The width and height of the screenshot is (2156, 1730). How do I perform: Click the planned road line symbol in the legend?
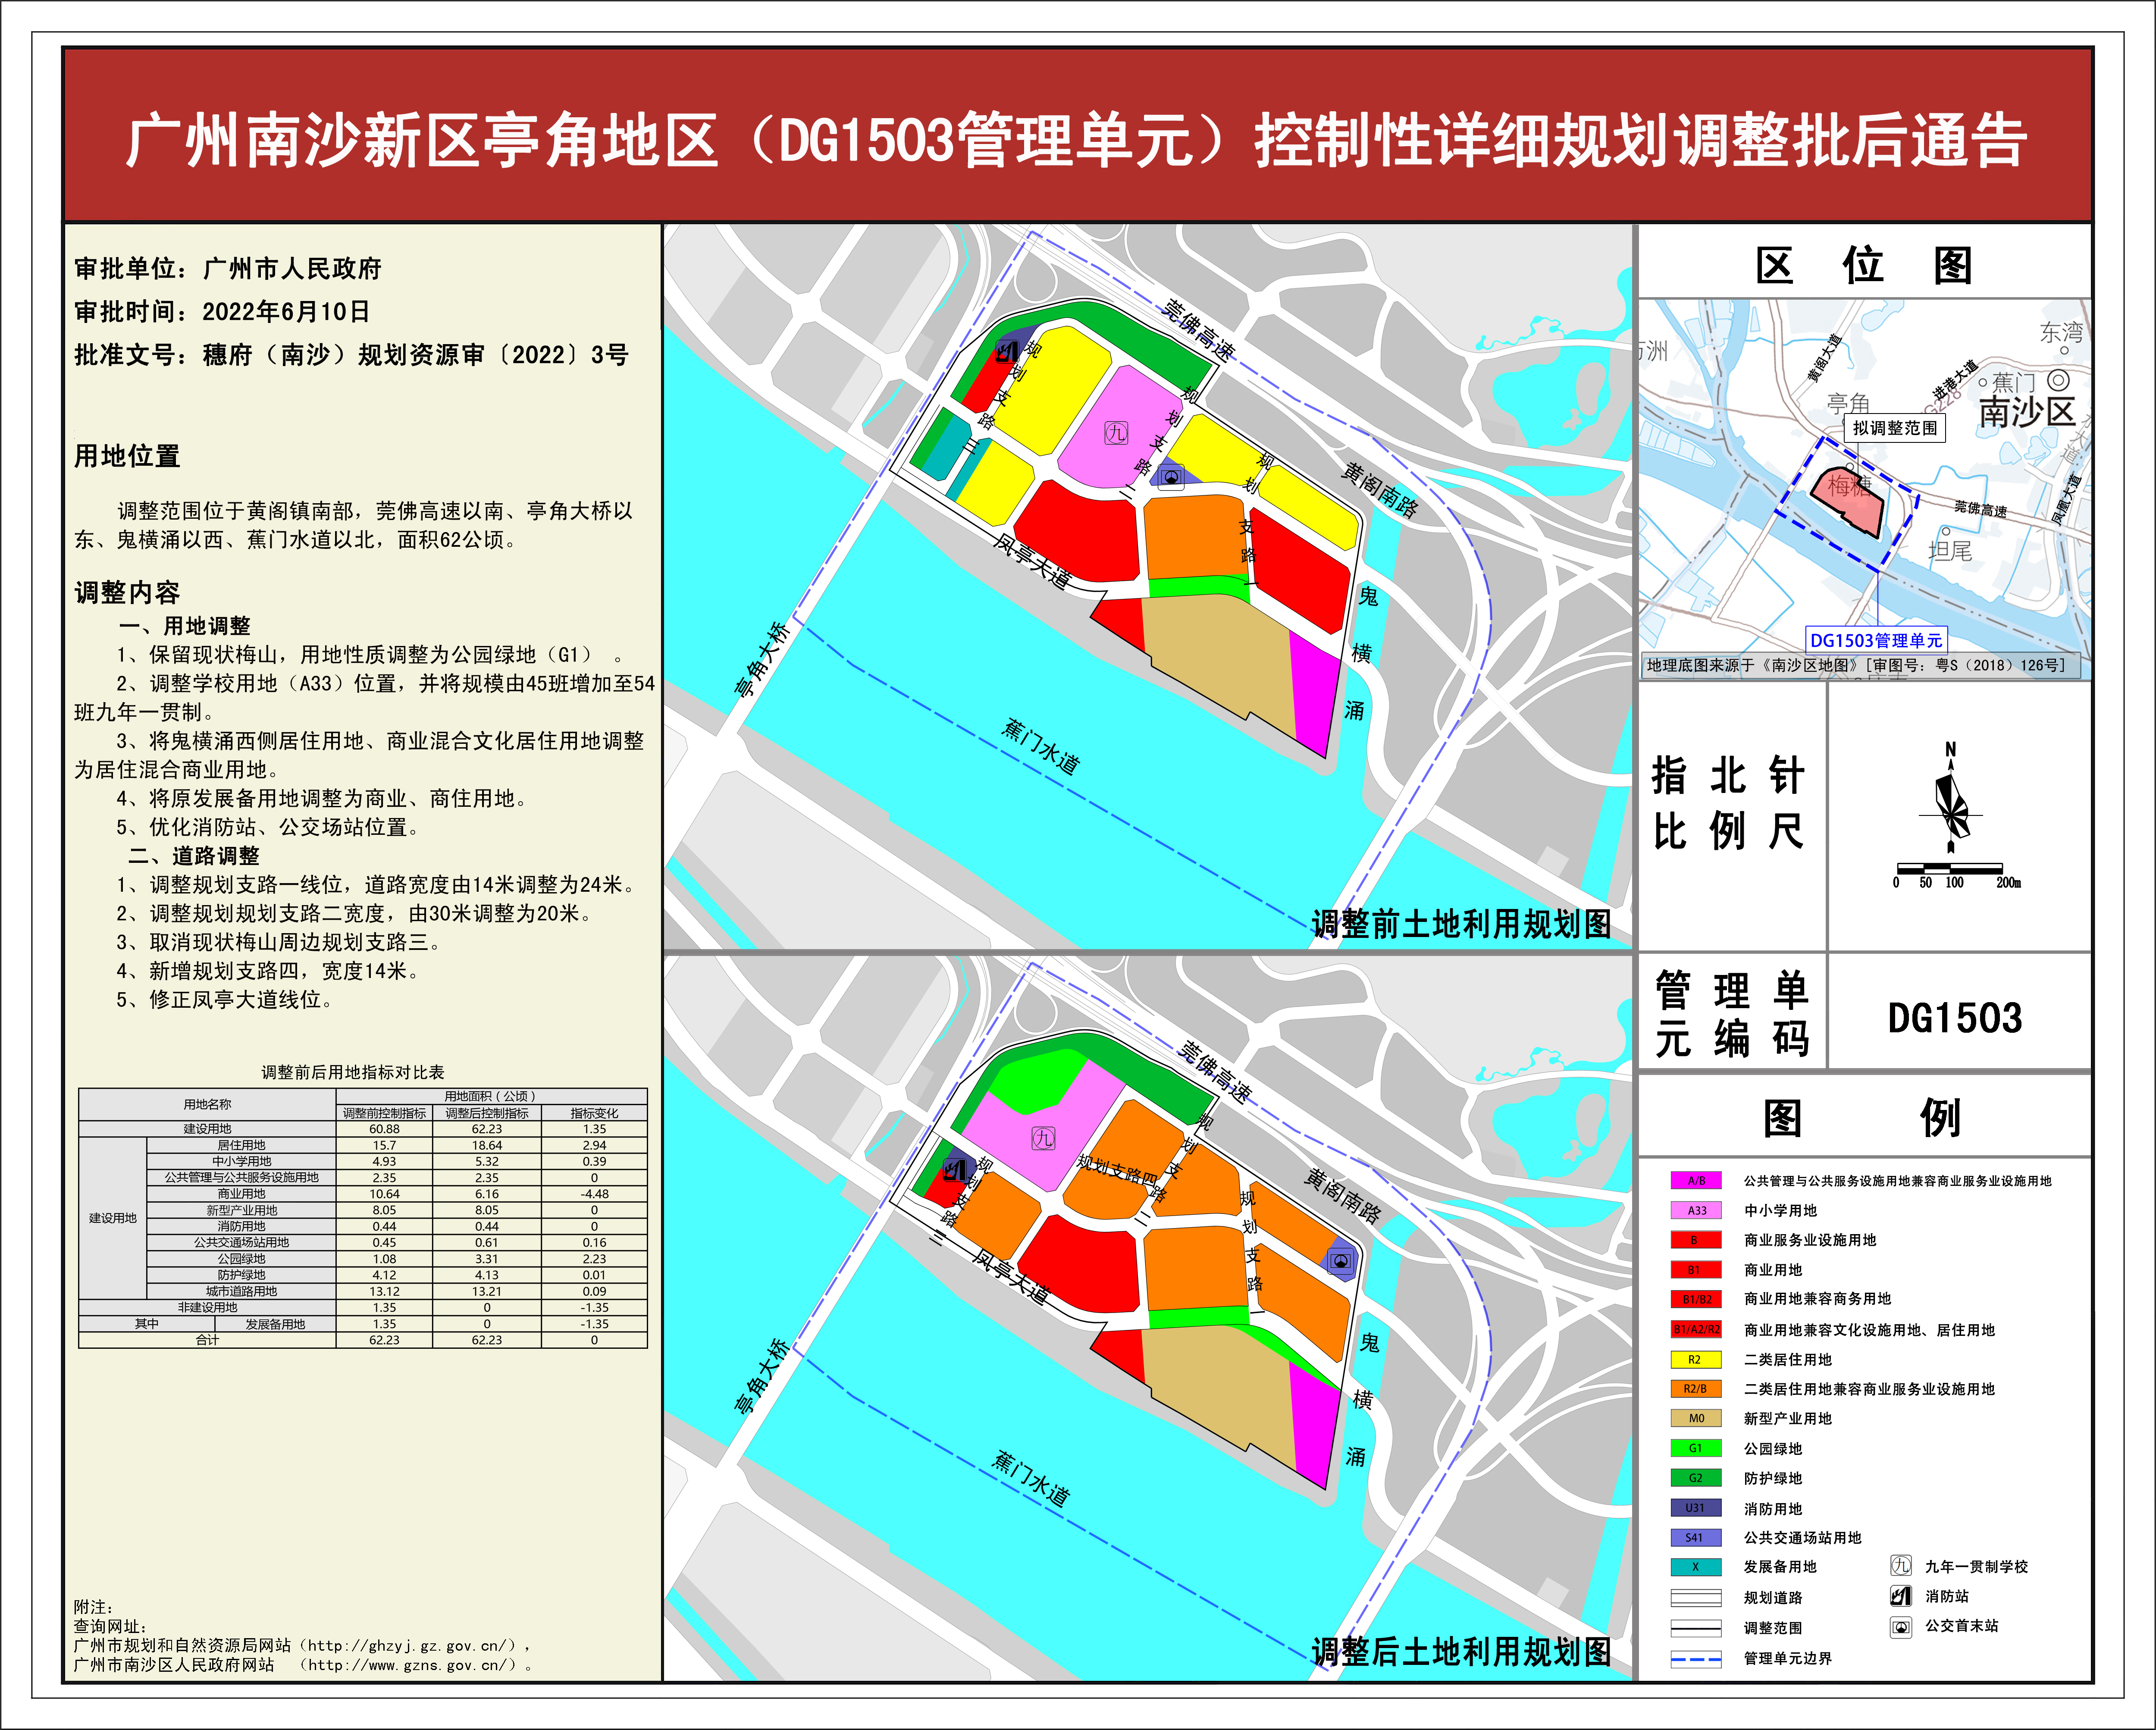tap(1695, 1598)
